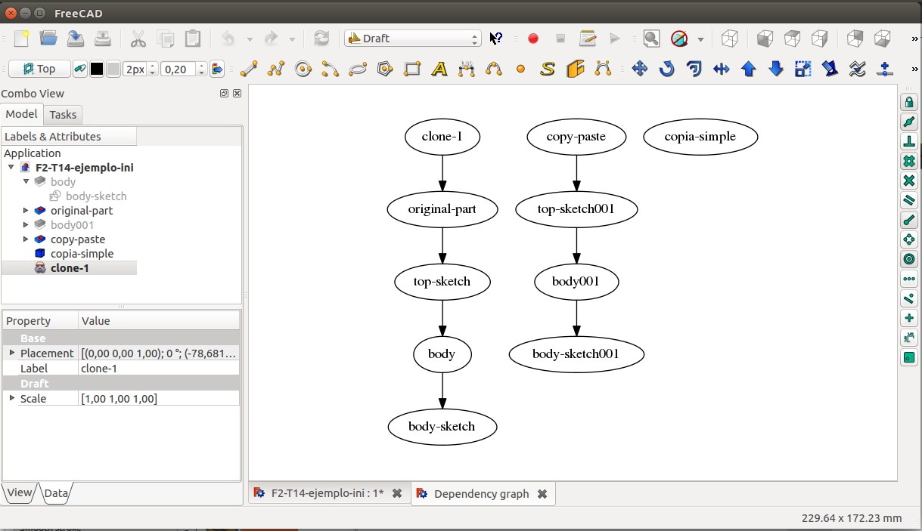This screenshot has width=922, height=531.
Task: Toggle construction mode button
Action: (79, 69)
